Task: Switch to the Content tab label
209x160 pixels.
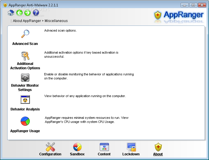Action: tap(104, 154)
